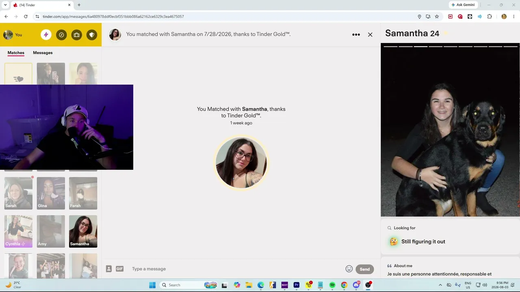Open Microsoft Edge from the taskbar
The width and height of the screenshot is (520, 292).
[260, 285]
